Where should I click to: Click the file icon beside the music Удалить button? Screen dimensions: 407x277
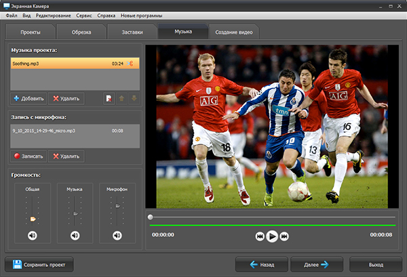(108, 99)
